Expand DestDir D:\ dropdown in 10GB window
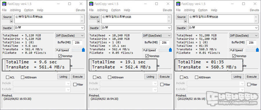The image size is (261, 110). pos(169,28)
